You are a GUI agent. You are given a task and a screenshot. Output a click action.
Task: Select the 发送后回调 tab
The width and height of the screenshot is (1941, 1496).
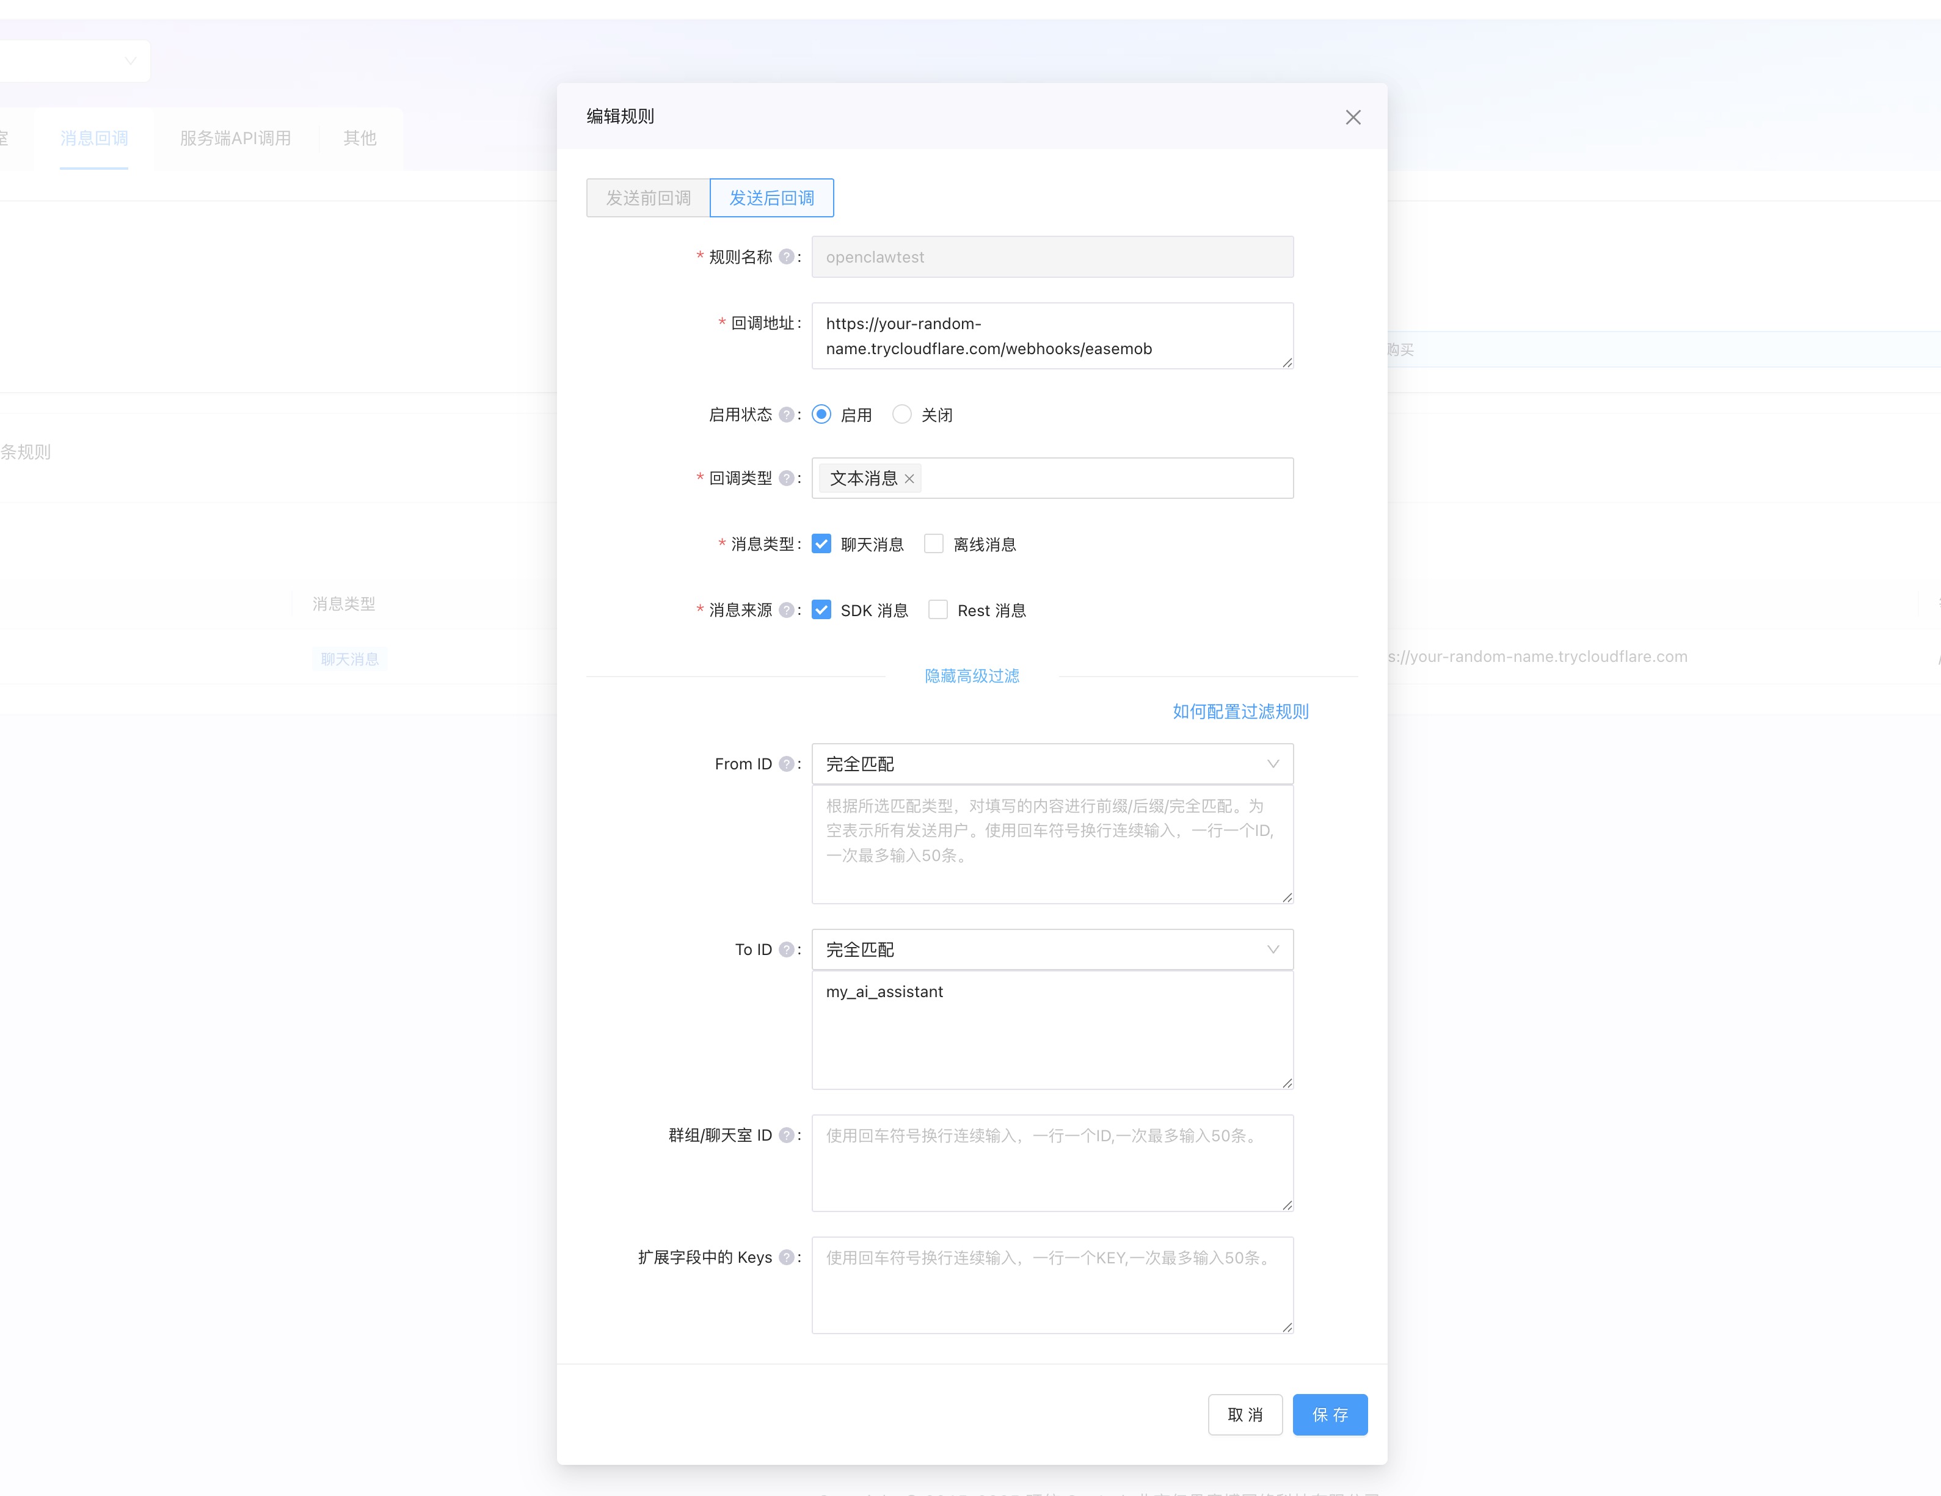(x=771, y=198)
